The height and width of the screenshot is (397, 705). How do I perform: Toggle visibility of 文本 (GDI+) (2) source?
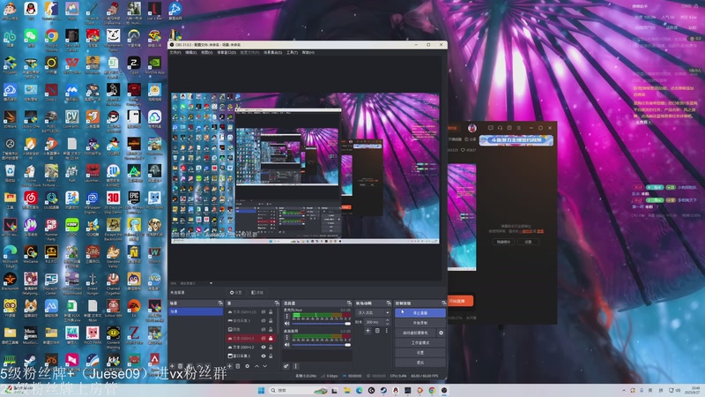point(263,312)
